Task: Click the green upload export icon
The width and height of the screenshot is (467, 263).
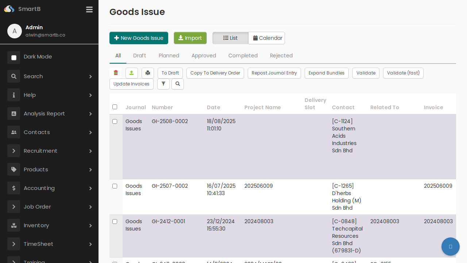Action: (132, 73)
